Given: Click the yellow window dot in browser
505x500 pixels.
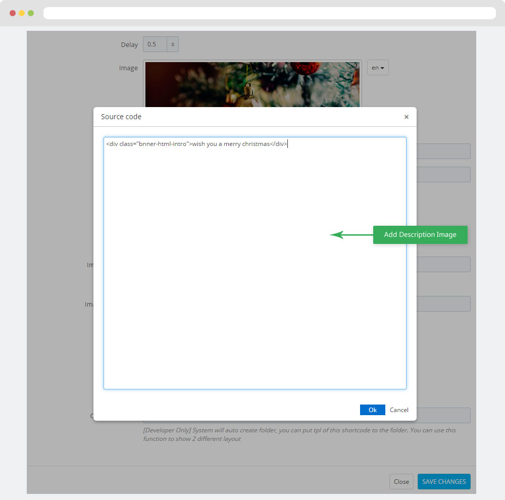Looking at the screenshot, I should tap(22, 13).
